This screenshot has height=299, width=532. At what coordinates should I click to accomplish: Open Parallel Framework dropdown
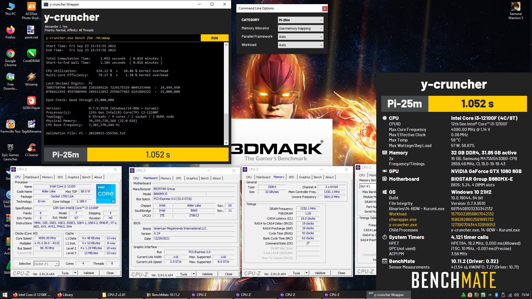point(300,37)
